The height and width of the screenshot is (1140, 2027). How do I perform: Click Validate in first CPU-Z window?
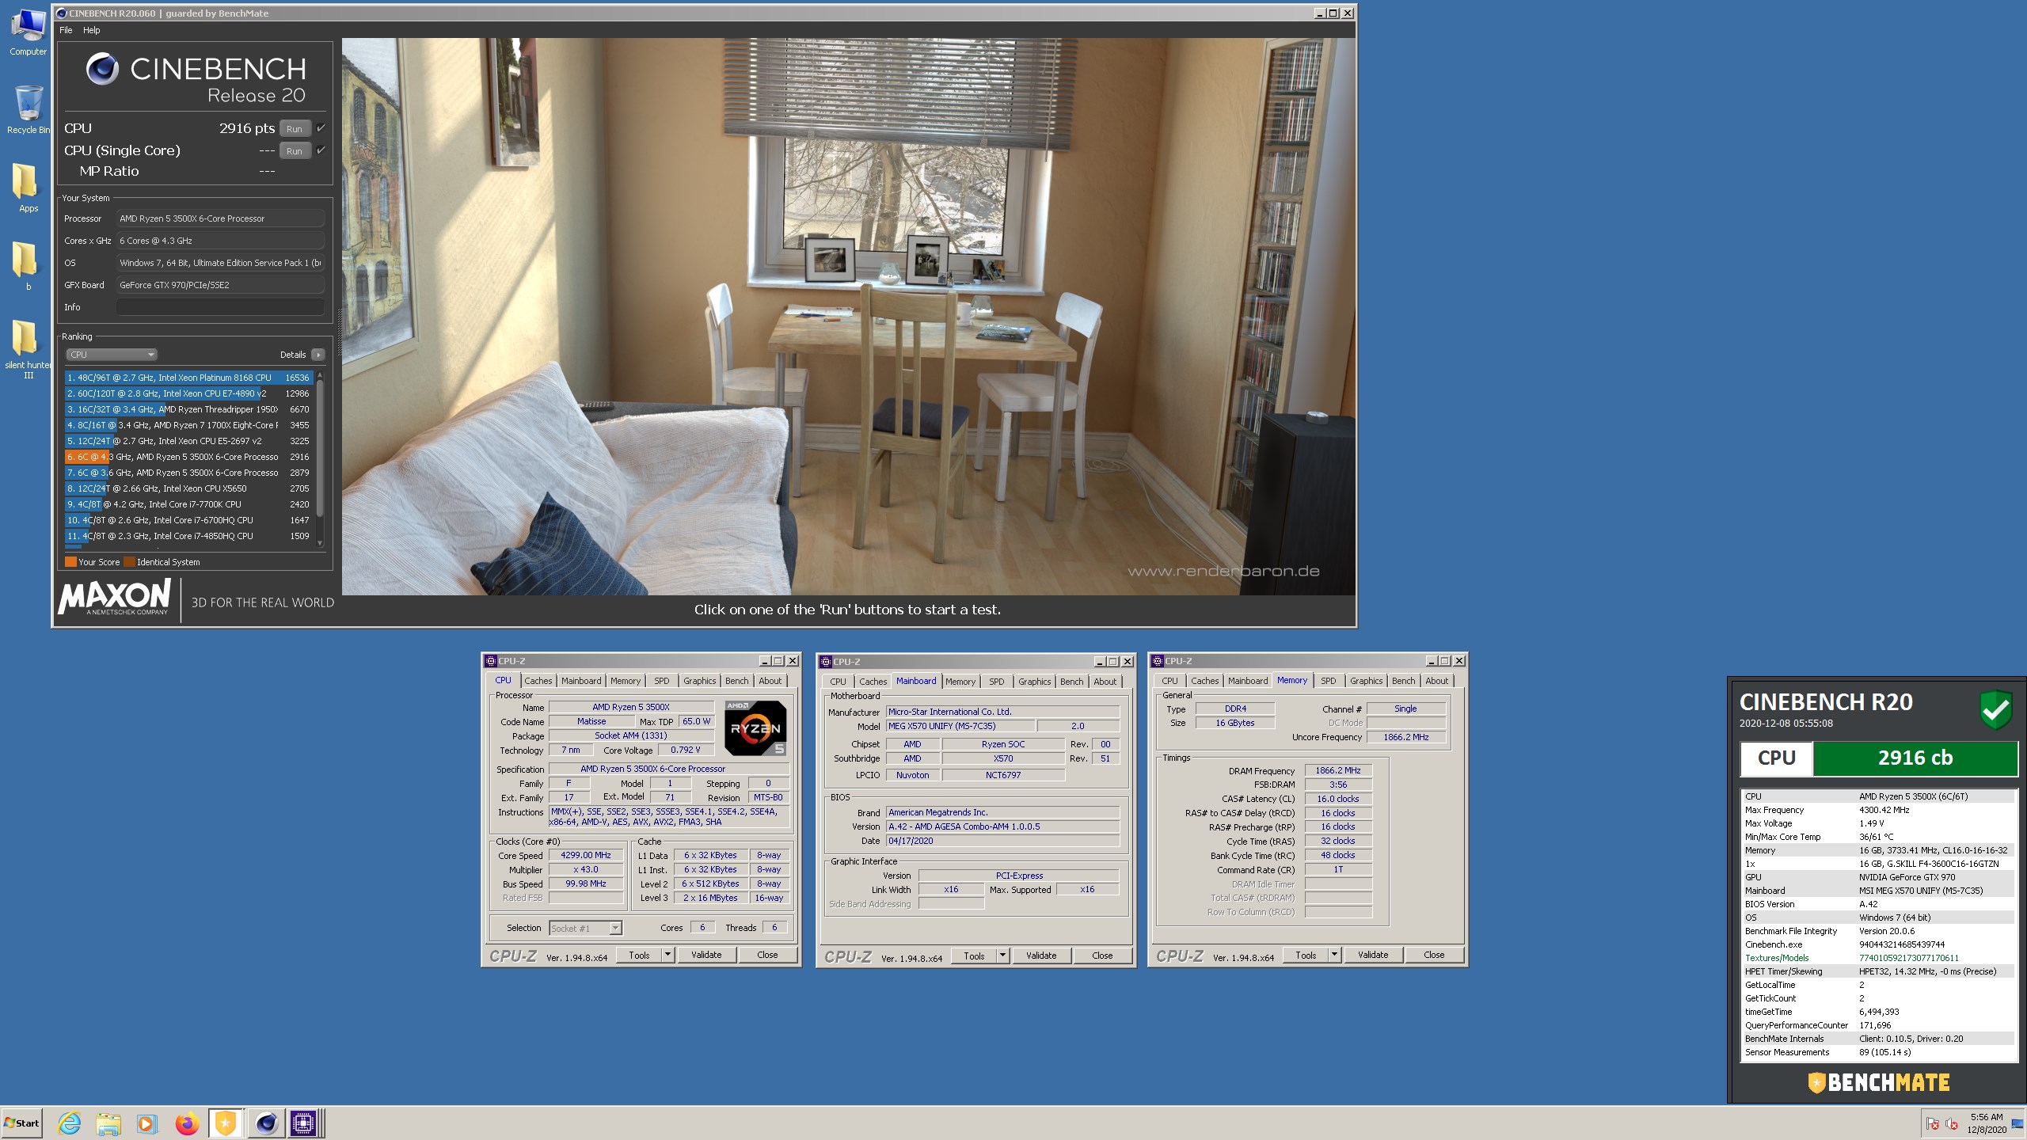pos(706,955)
